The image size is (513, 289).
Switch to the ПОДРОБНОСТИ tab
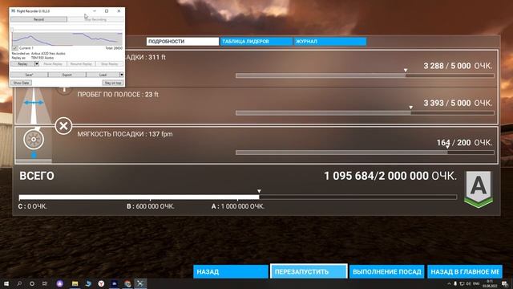tap(183, 41)
